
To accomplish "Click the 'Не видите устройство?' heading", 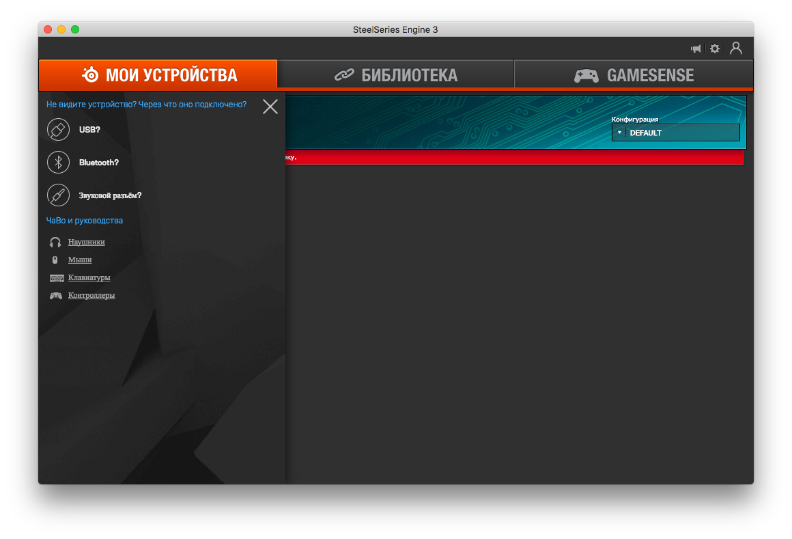I will pyautogui.click(x=147, y=104).
